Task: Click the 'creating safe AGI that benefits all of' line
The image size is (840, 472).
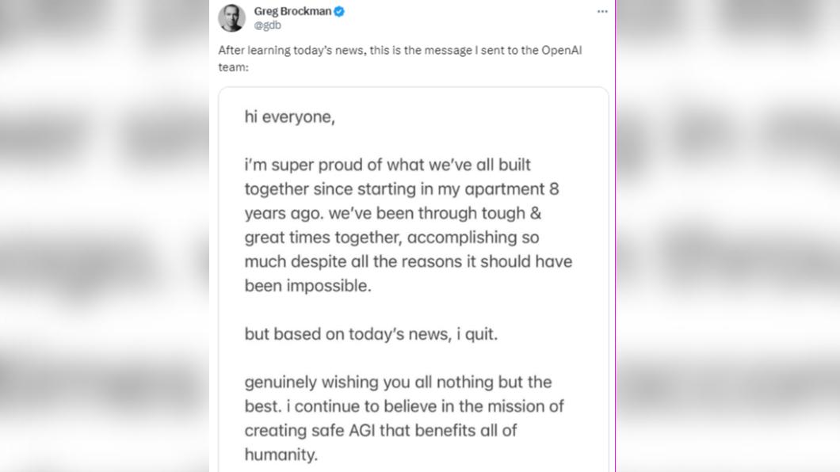Action: (x=380, y=430)
